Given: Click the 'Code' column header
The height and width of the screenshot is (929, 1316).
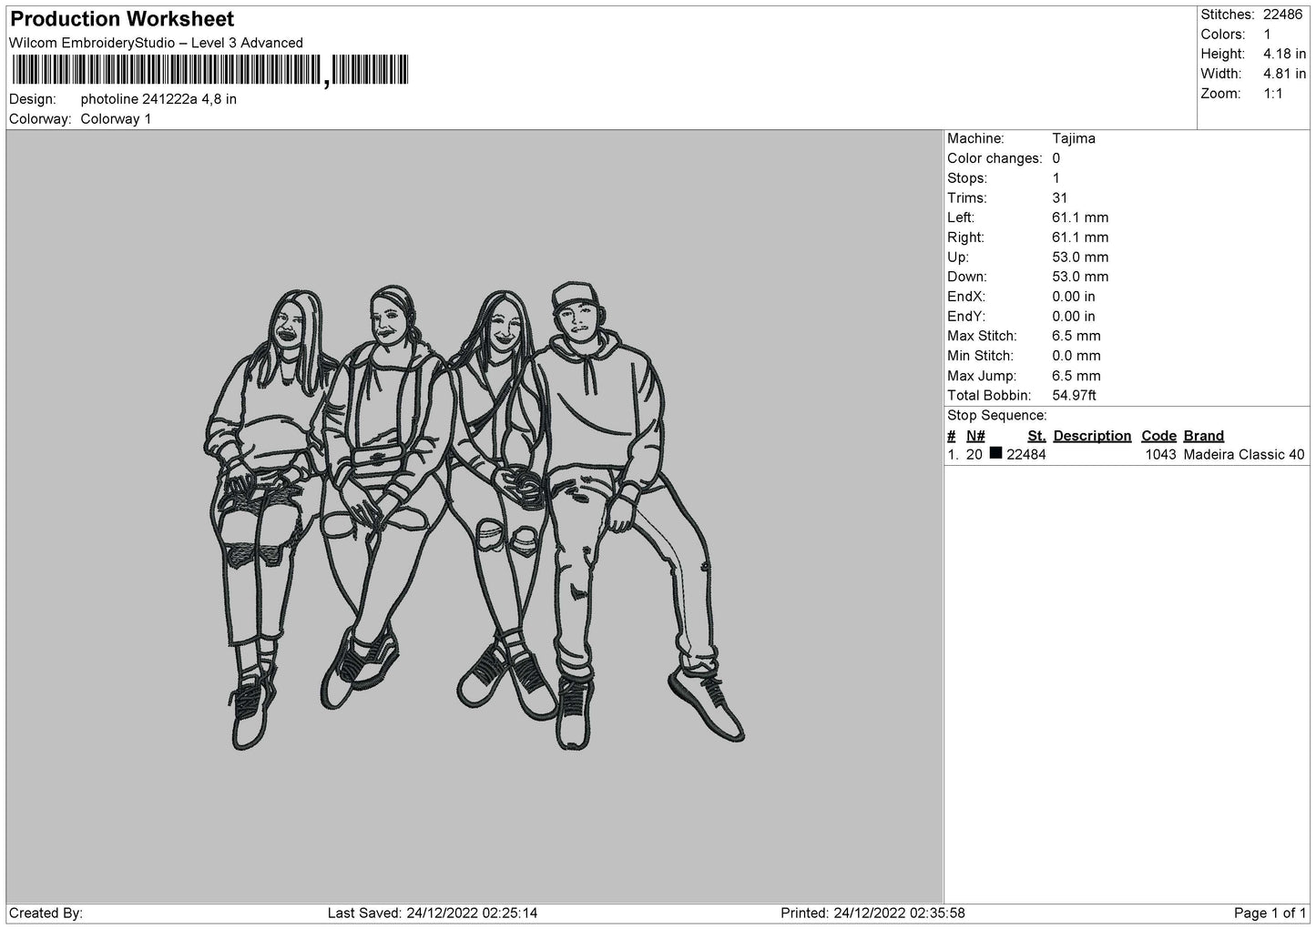Looking at the screenshot, I should point(1158,436).
